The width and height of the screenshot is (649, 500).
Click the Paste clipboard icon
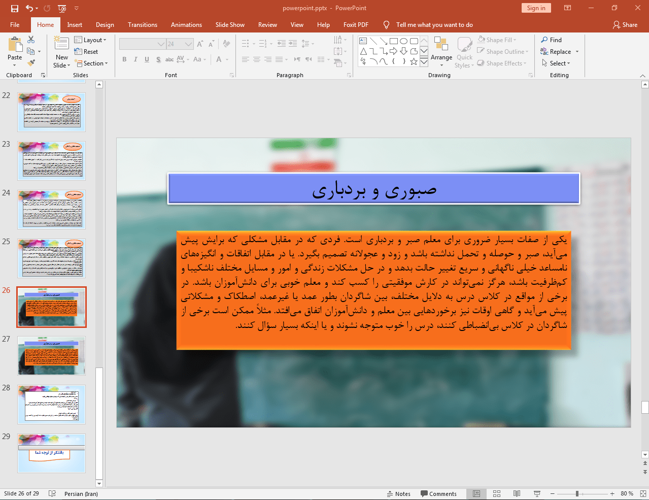coord(15,45)
